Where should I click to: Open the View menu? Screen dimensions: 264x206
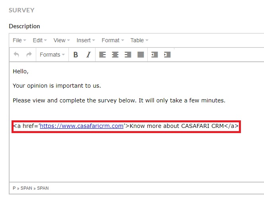(x=62, y=40)
